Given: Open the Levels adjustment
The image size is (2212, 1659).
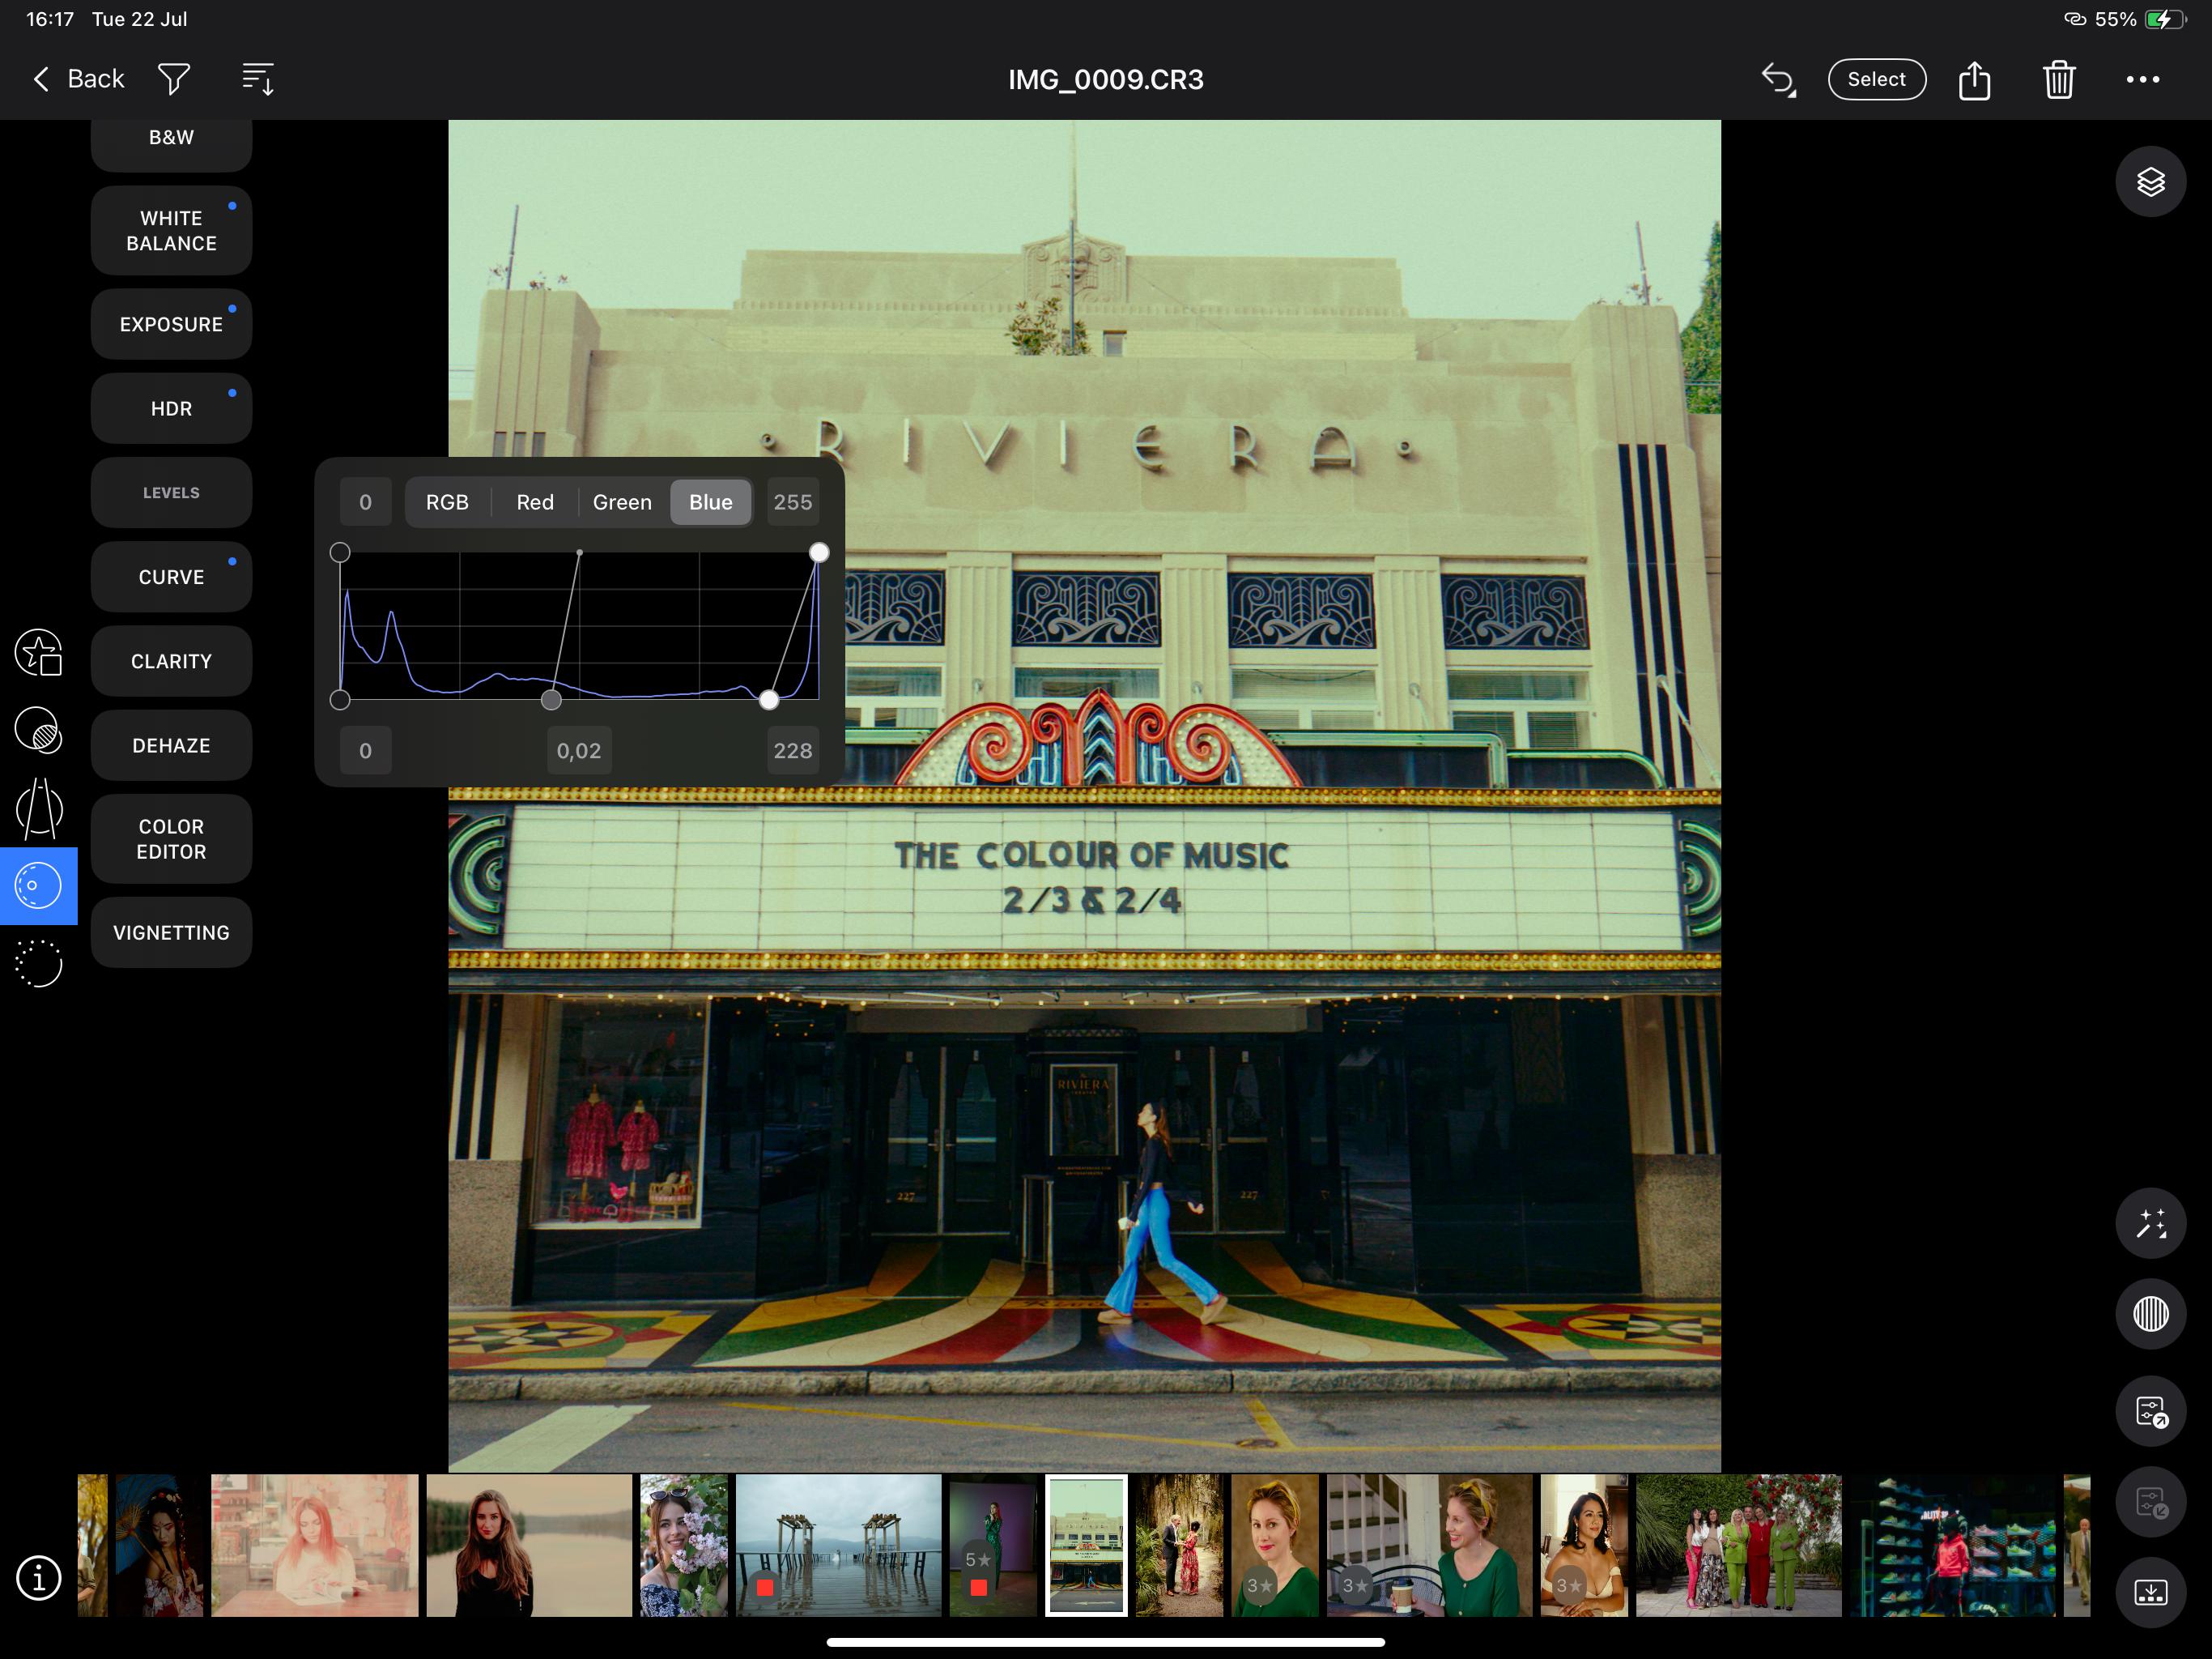Looking at the screenshot, I should point(171,493).
